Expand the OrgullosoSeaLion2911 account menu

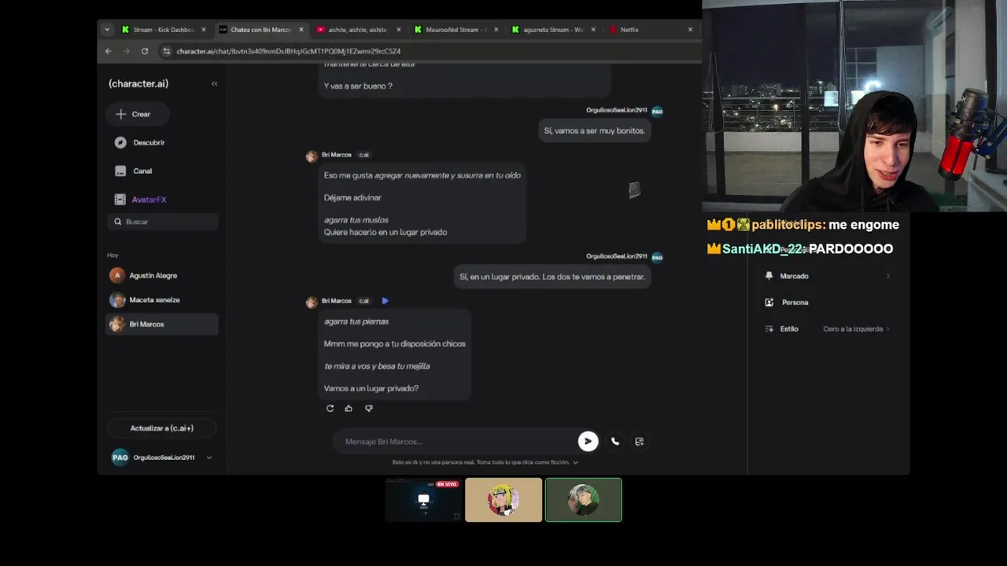pos(208,458)
